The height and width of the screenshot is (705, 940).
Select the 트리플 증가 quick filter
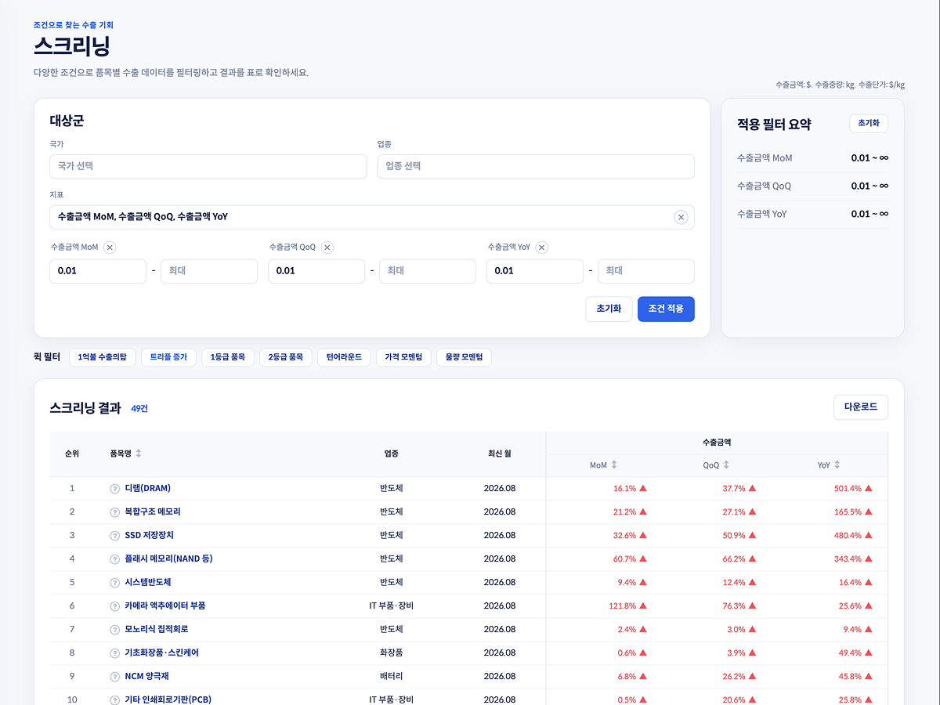[x=168, y=357]
